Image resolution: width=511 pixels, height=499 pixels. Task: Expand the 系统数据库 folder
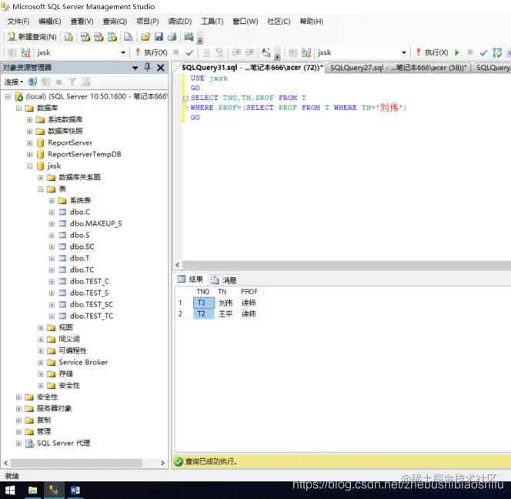point(30,119)
